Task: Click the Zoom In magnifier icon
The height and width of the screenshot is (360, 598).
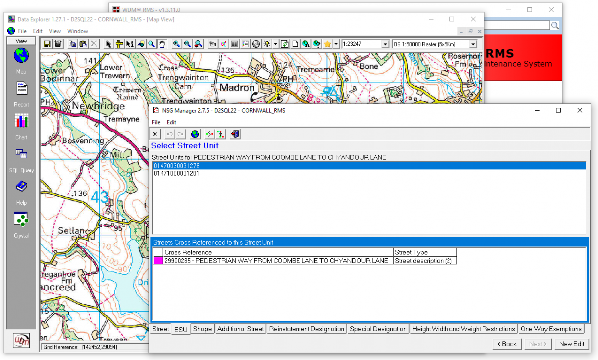Action: 177,44
